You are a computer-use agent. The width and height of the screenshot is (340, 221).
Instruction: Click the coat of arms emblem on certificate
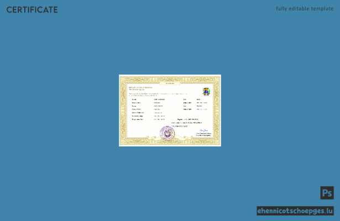click(x=206, y=91)
